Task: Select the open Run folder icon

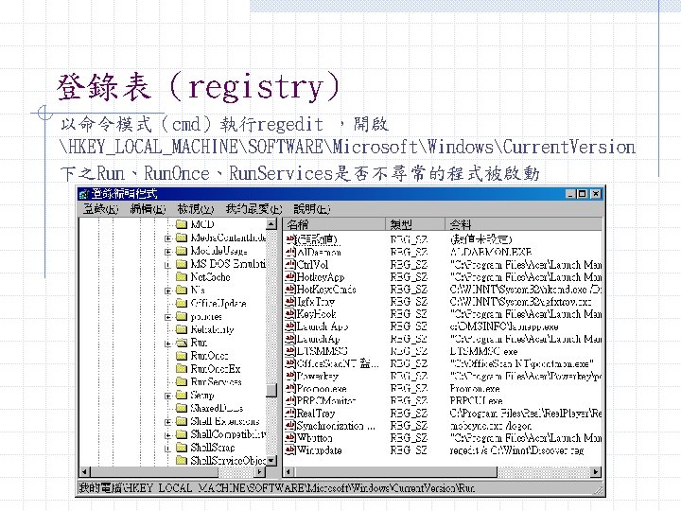Action: tap(182, 343)
